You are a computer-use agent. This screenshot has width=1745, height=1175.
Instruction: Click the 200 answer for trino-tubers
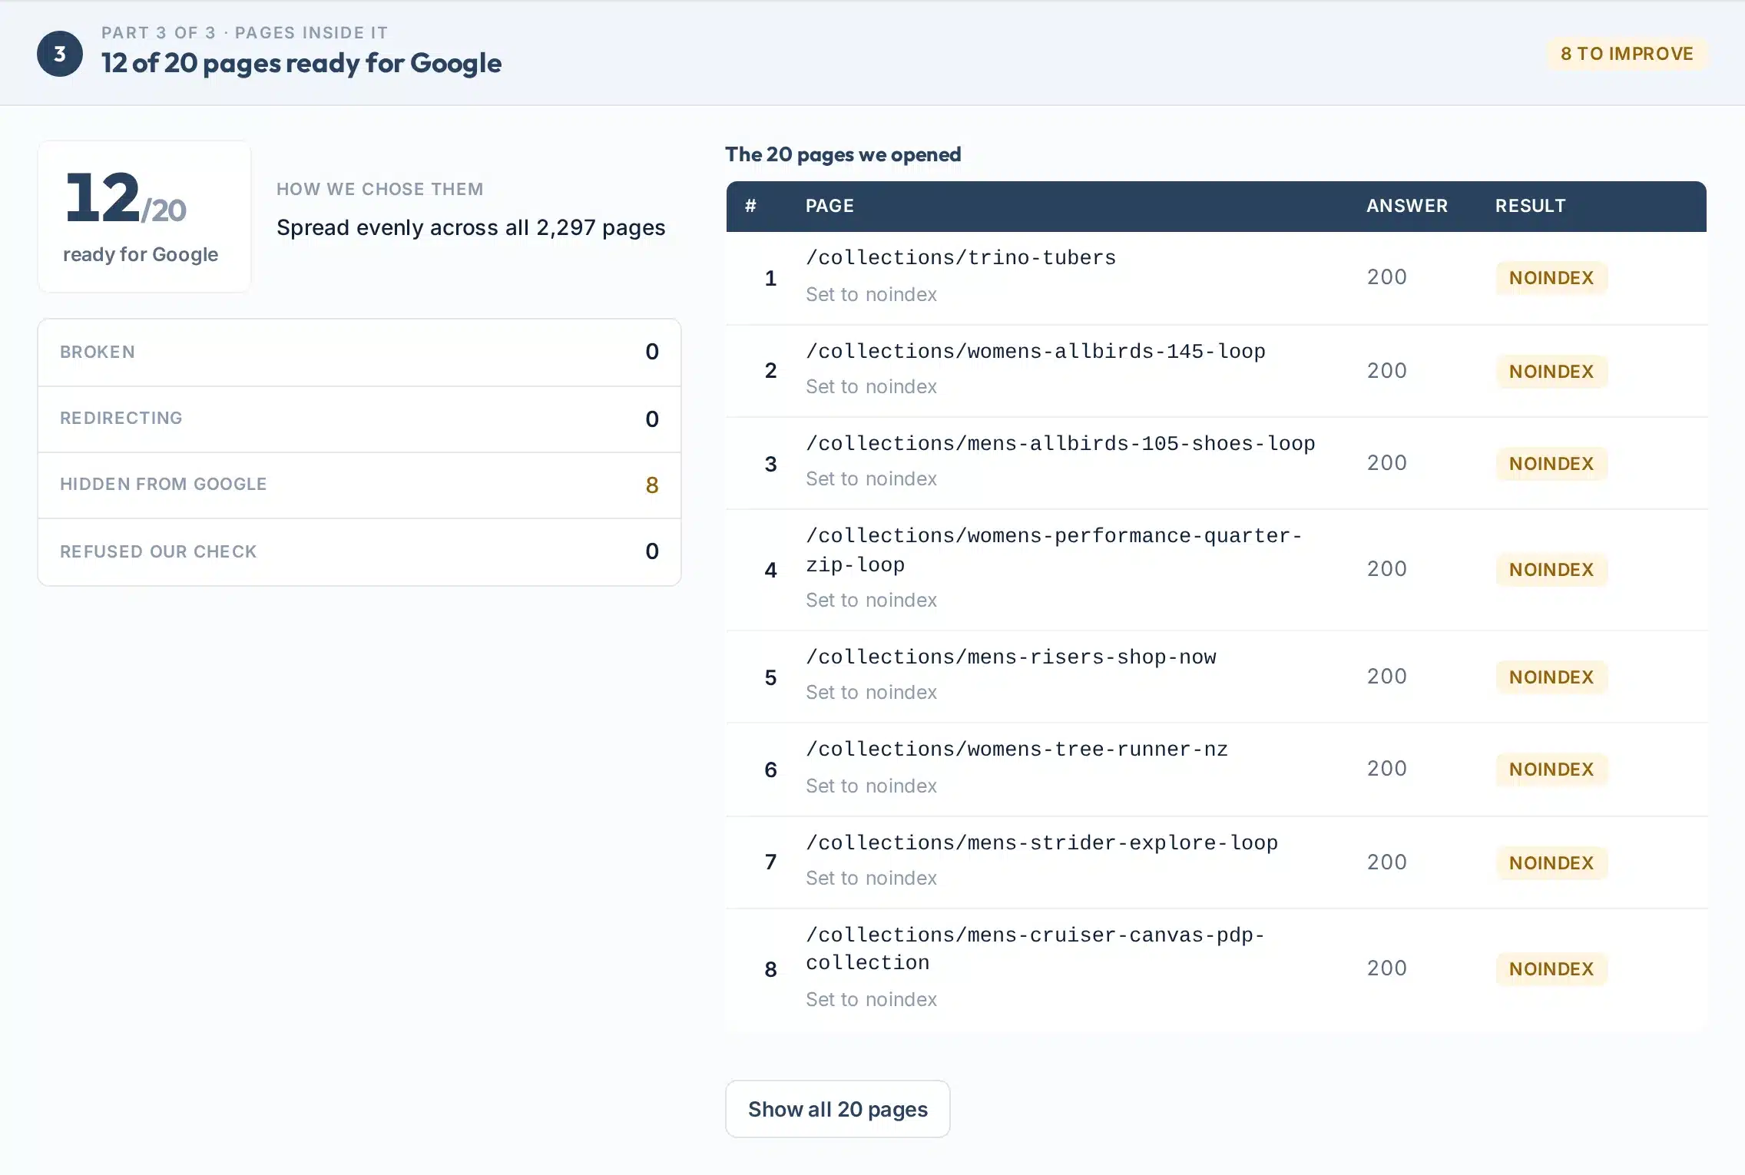coord(1386,277)
